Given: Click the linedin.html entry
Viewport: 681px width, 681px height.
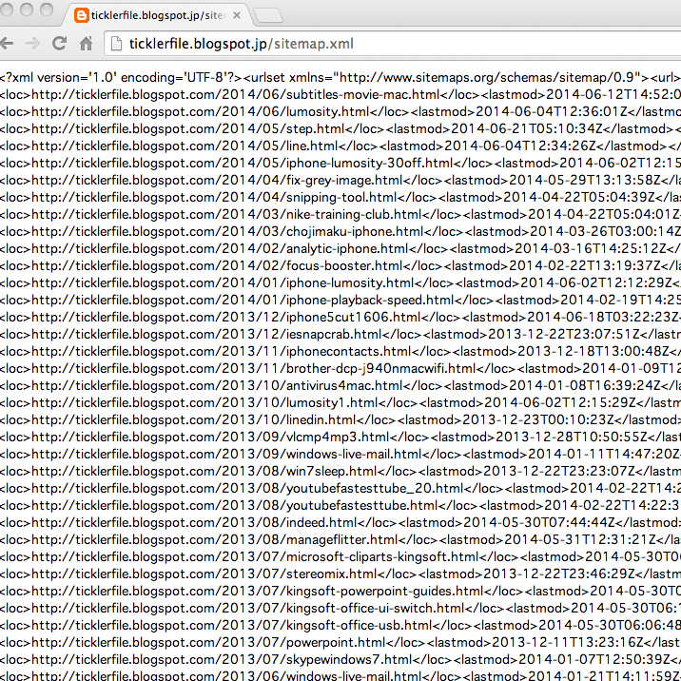Looking at the screenshot, I should (x=340, y=420).
